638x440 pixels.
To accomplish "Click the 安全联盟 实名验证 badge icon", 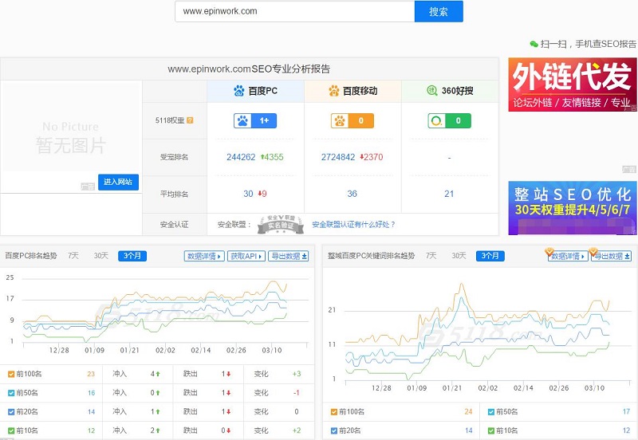I will 281,225.
